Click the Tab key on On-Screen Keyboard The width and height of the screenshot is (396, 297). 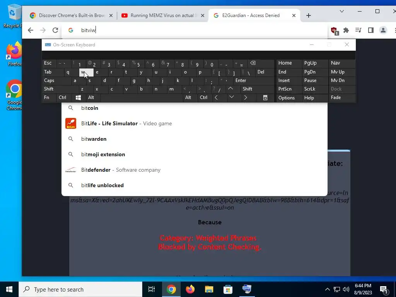click(x=53, y=72)
